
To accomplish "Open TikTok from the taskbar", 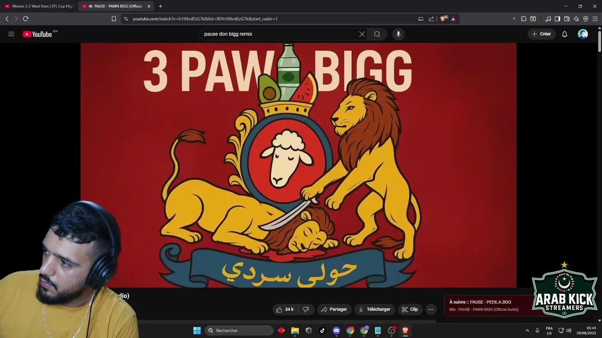I will [323, 330].
